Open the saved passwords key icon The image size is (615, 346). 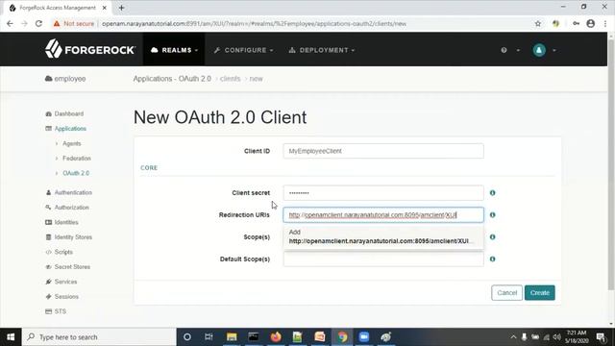tap(576, 23)
